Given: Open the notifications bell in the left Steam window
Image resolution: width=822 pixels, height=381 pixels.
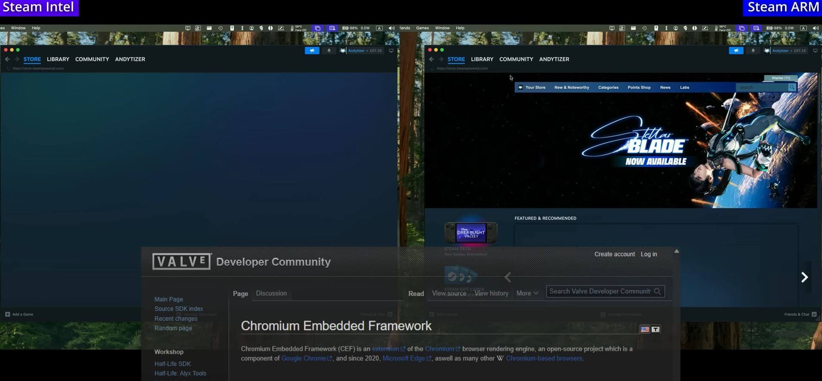Looking at the screenshot, I should (x=329, y=51).
